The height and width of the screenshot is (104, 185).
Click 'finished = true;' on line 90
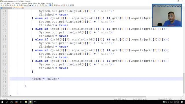[x=53, y=68]
